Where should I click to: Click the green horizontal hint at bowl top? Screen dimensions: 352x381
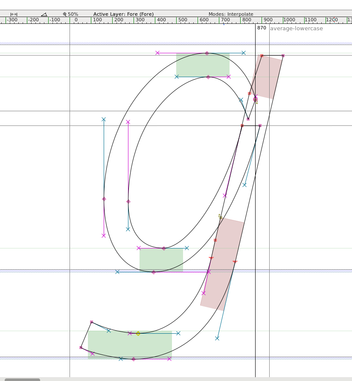pos(203,65)
